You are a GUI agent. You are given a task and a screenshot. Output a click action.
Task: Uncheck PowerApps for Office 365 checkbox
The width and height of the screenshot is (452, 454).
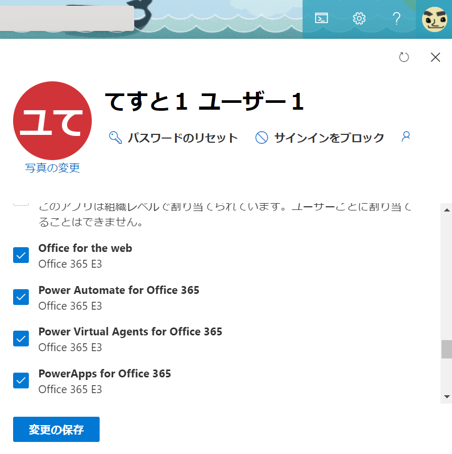[21, 381]
